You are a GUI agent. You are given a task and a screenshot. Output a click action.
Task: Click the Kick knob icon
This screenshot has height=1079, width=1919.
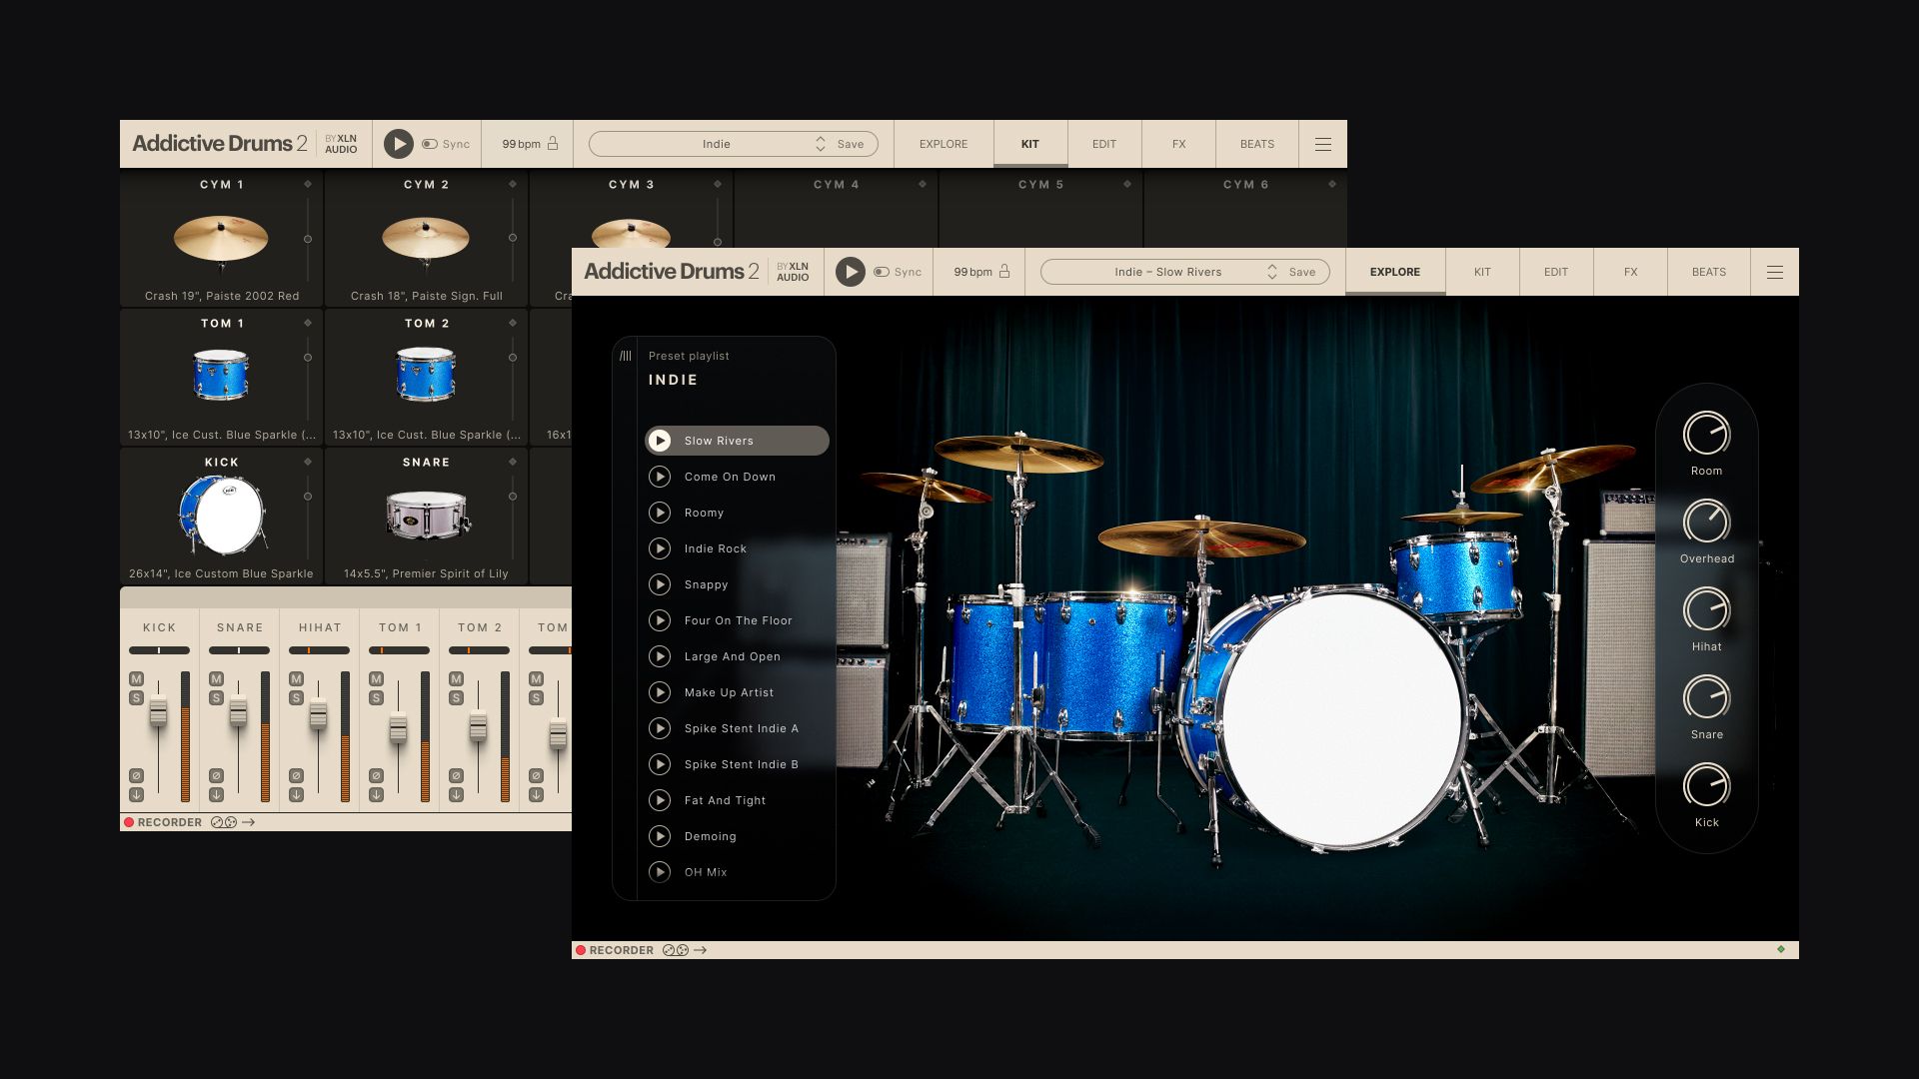tap(1705, 785)
